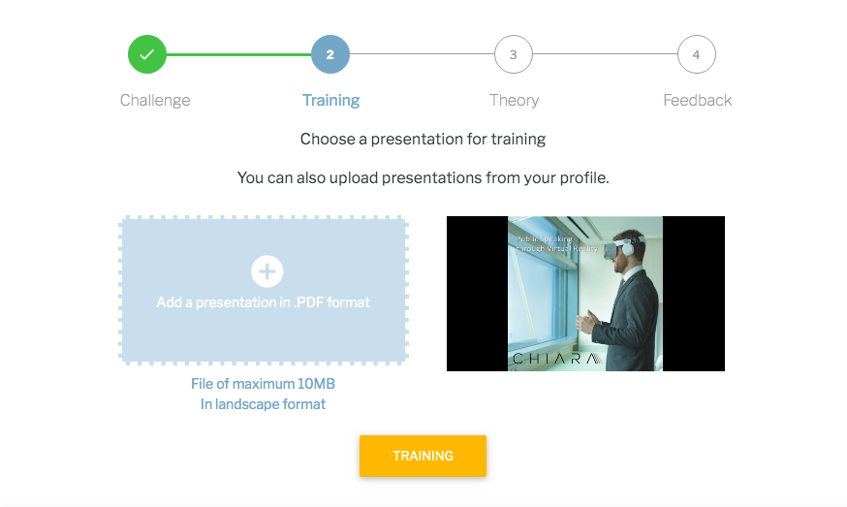The width and height of the screenshot is (847, 507).
Task: Click the Challenge step label
Action: tap(155, 100)
